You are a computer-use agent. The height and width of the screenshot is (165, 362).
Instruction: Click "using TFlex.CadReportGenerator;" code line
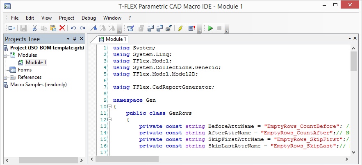point(164,87)
